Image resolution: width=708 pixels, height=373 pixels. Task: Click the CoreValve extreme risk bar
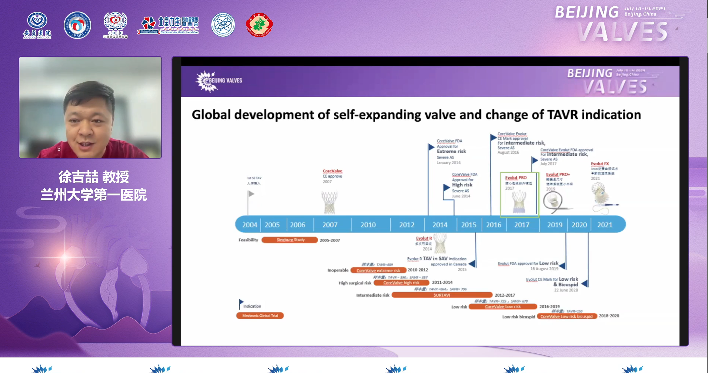click(378, 270)
